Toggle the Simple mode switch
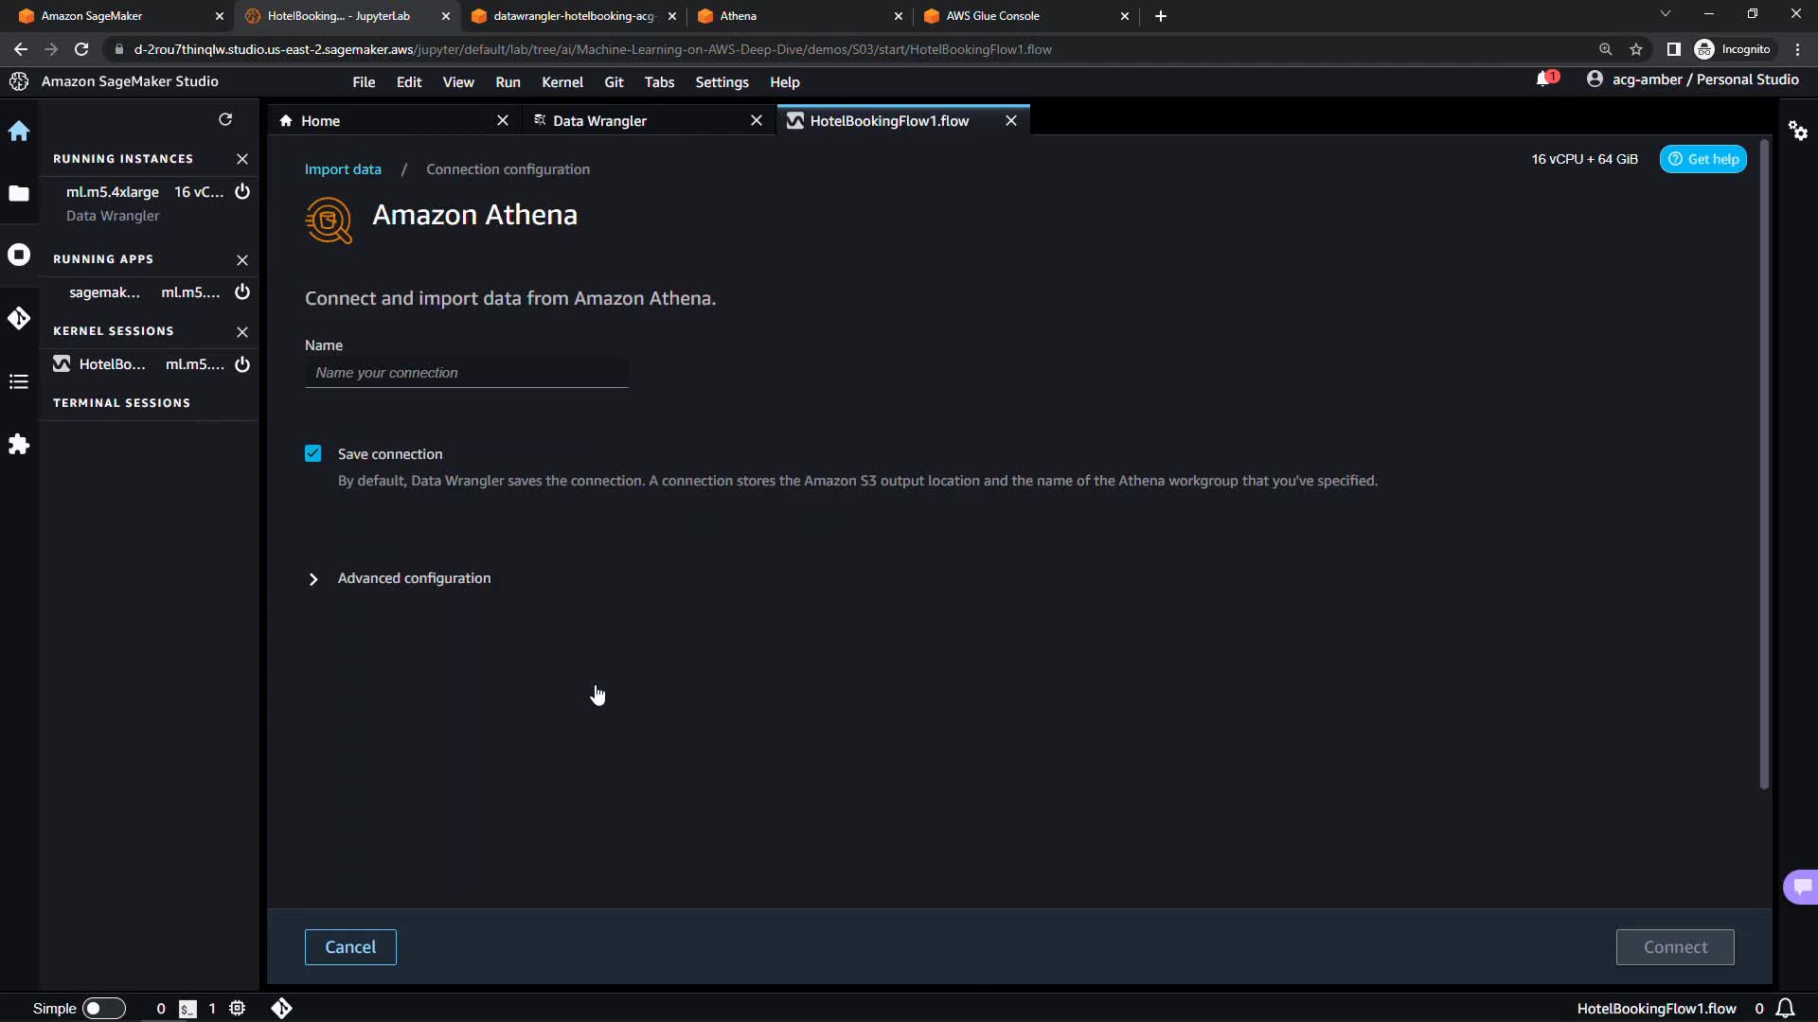Image resolution: width=1818 pixels, height=1022 pixels. pos(104,1008)
